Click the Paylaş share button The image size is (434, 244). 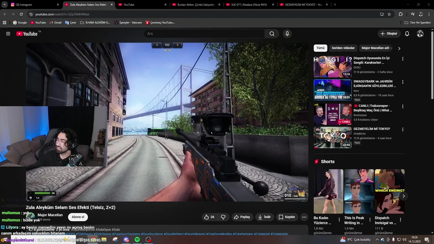pyautogui.click(x=242, y=217)
